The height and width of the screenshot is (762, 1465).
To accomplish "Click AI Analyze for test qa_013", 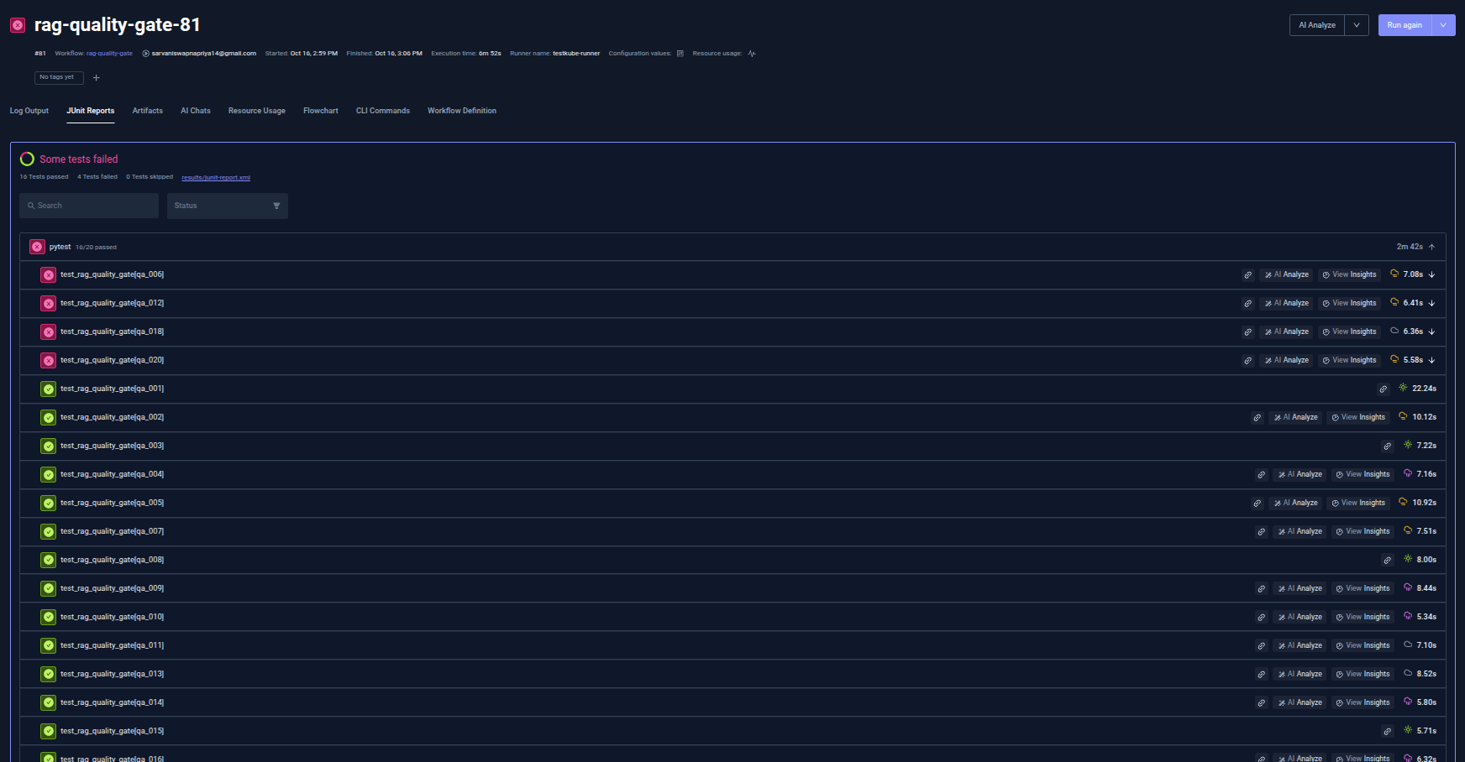I will pos(1300,674).
